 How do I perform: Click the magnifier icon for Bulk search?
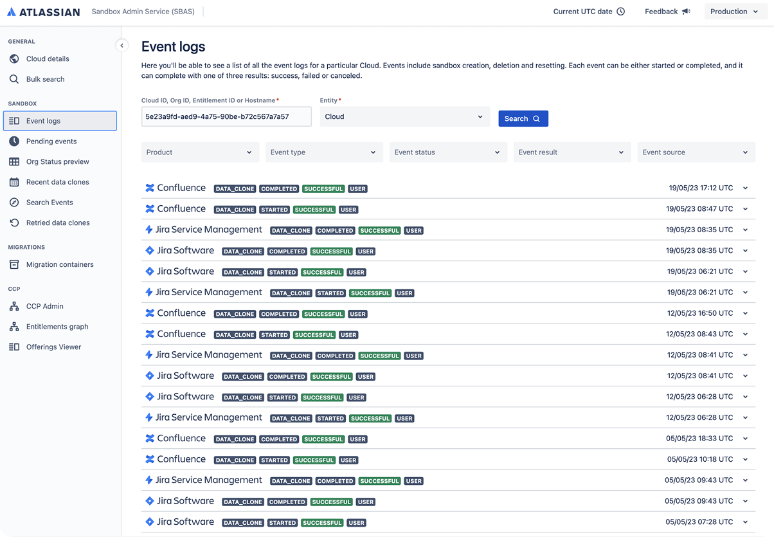click(x=14, y=79)
